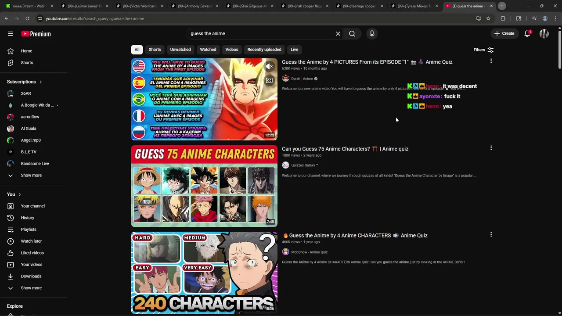Open the Quizzes Galaxy channel avatar
Viewport: 562px width, 316px height.
point(285,165)
